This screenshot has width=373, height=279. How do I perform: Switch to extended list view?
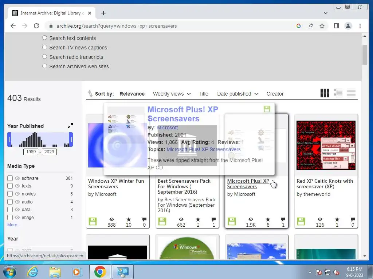pyautogui.click(x=338, y=93)
